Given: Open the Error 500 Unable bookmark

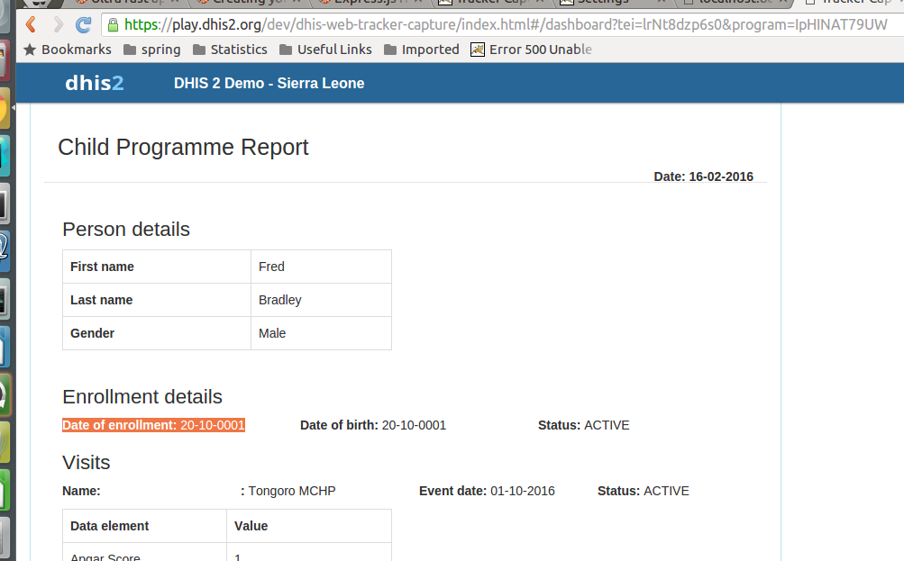Looking at the screenshot, I should click(x=531, y=50).
